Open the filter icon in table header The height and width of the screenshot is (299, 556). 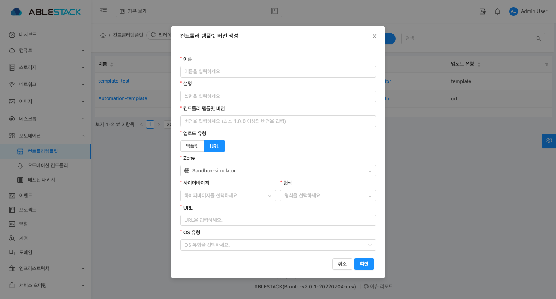546,64
